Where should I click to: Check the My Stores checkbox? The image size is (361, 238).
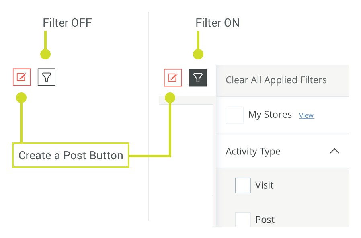(x=234, y=115)
